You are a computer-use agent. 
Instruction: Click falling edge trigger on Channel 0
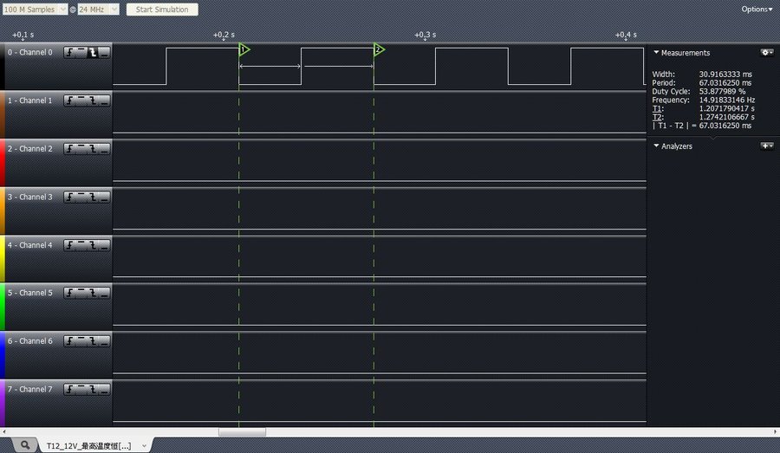tap(93, 53)
